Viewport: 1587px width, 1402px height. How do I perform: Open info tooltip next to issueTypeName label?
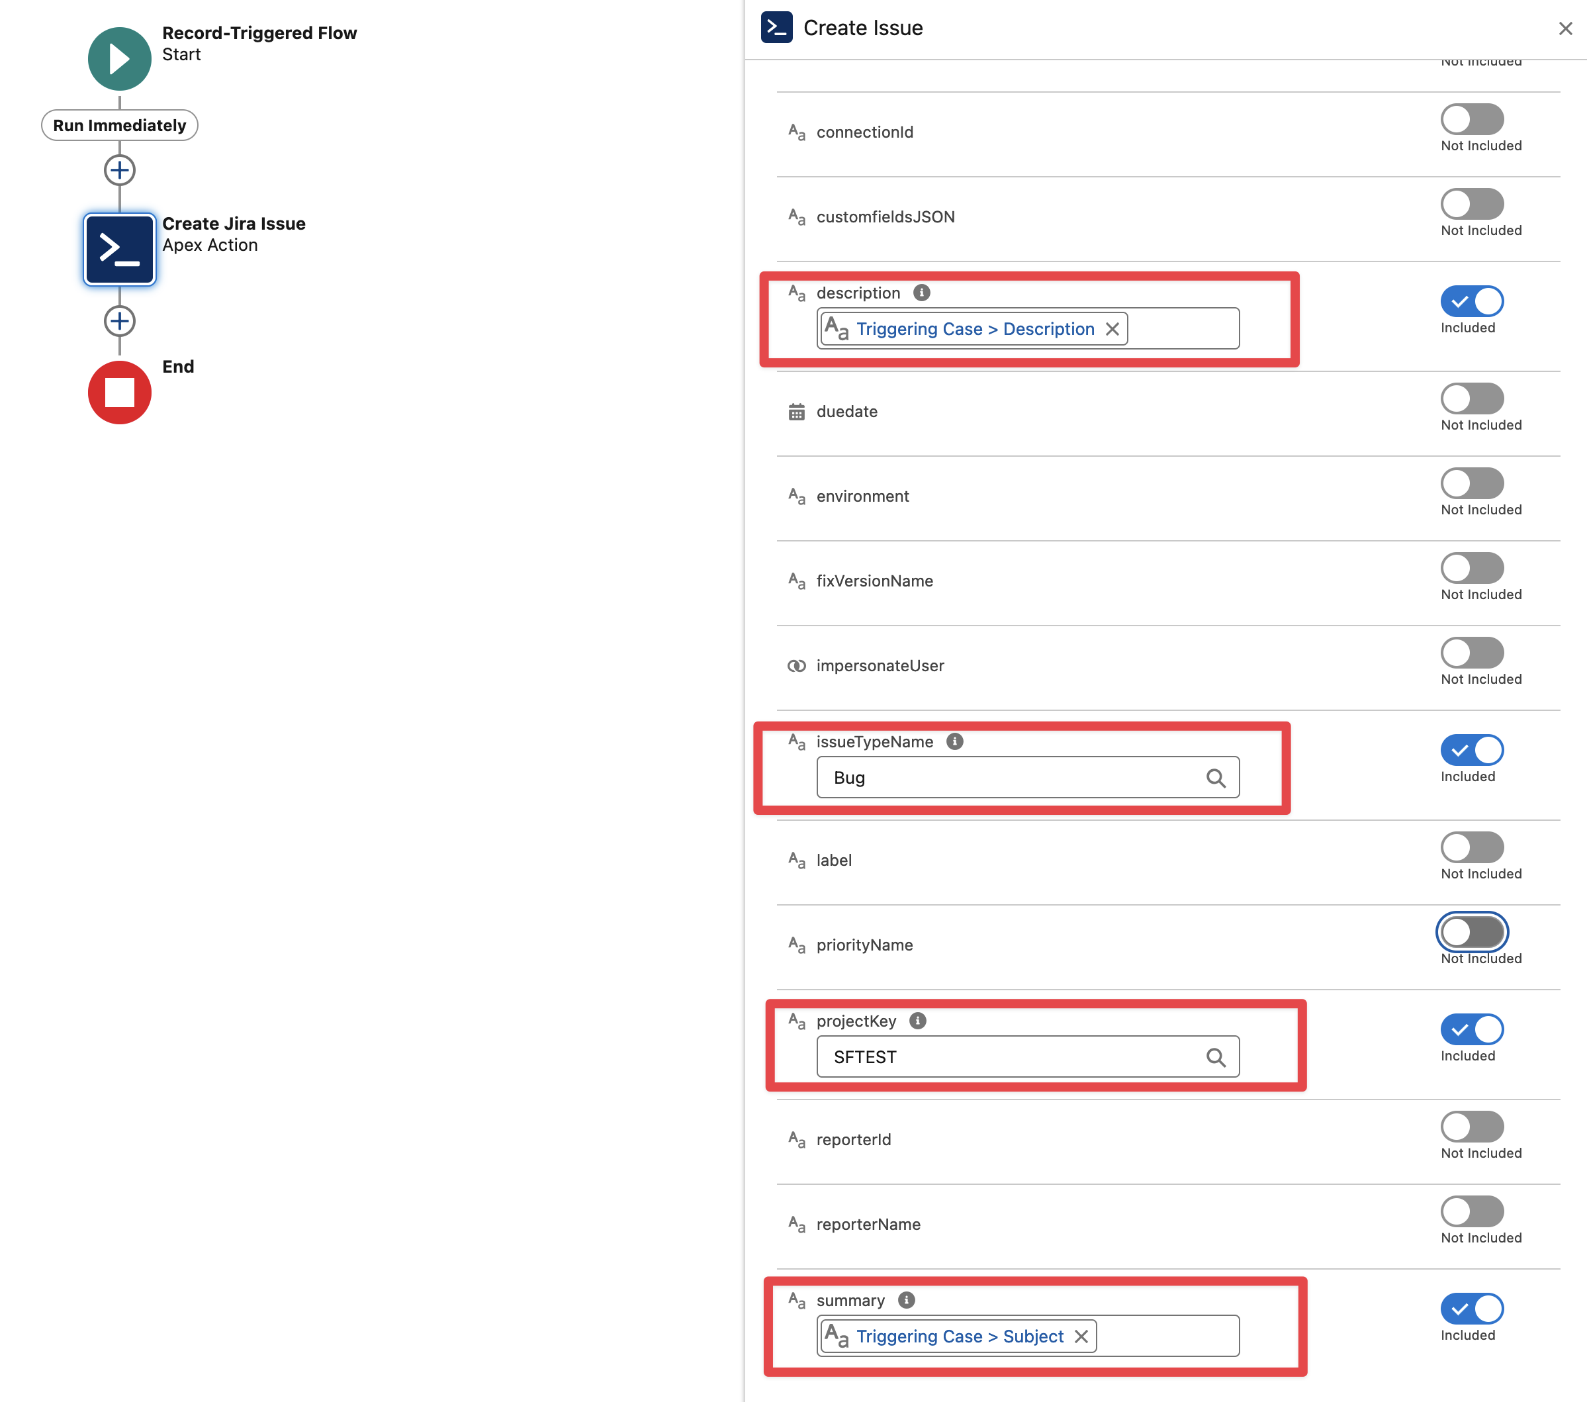pos(954,742)
